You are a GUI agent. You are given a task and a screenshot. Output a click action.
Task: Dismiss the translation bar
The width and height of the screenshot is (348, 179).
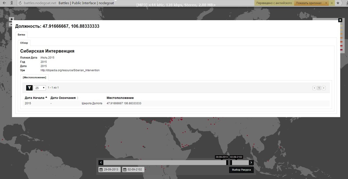(x=332, y=3)
